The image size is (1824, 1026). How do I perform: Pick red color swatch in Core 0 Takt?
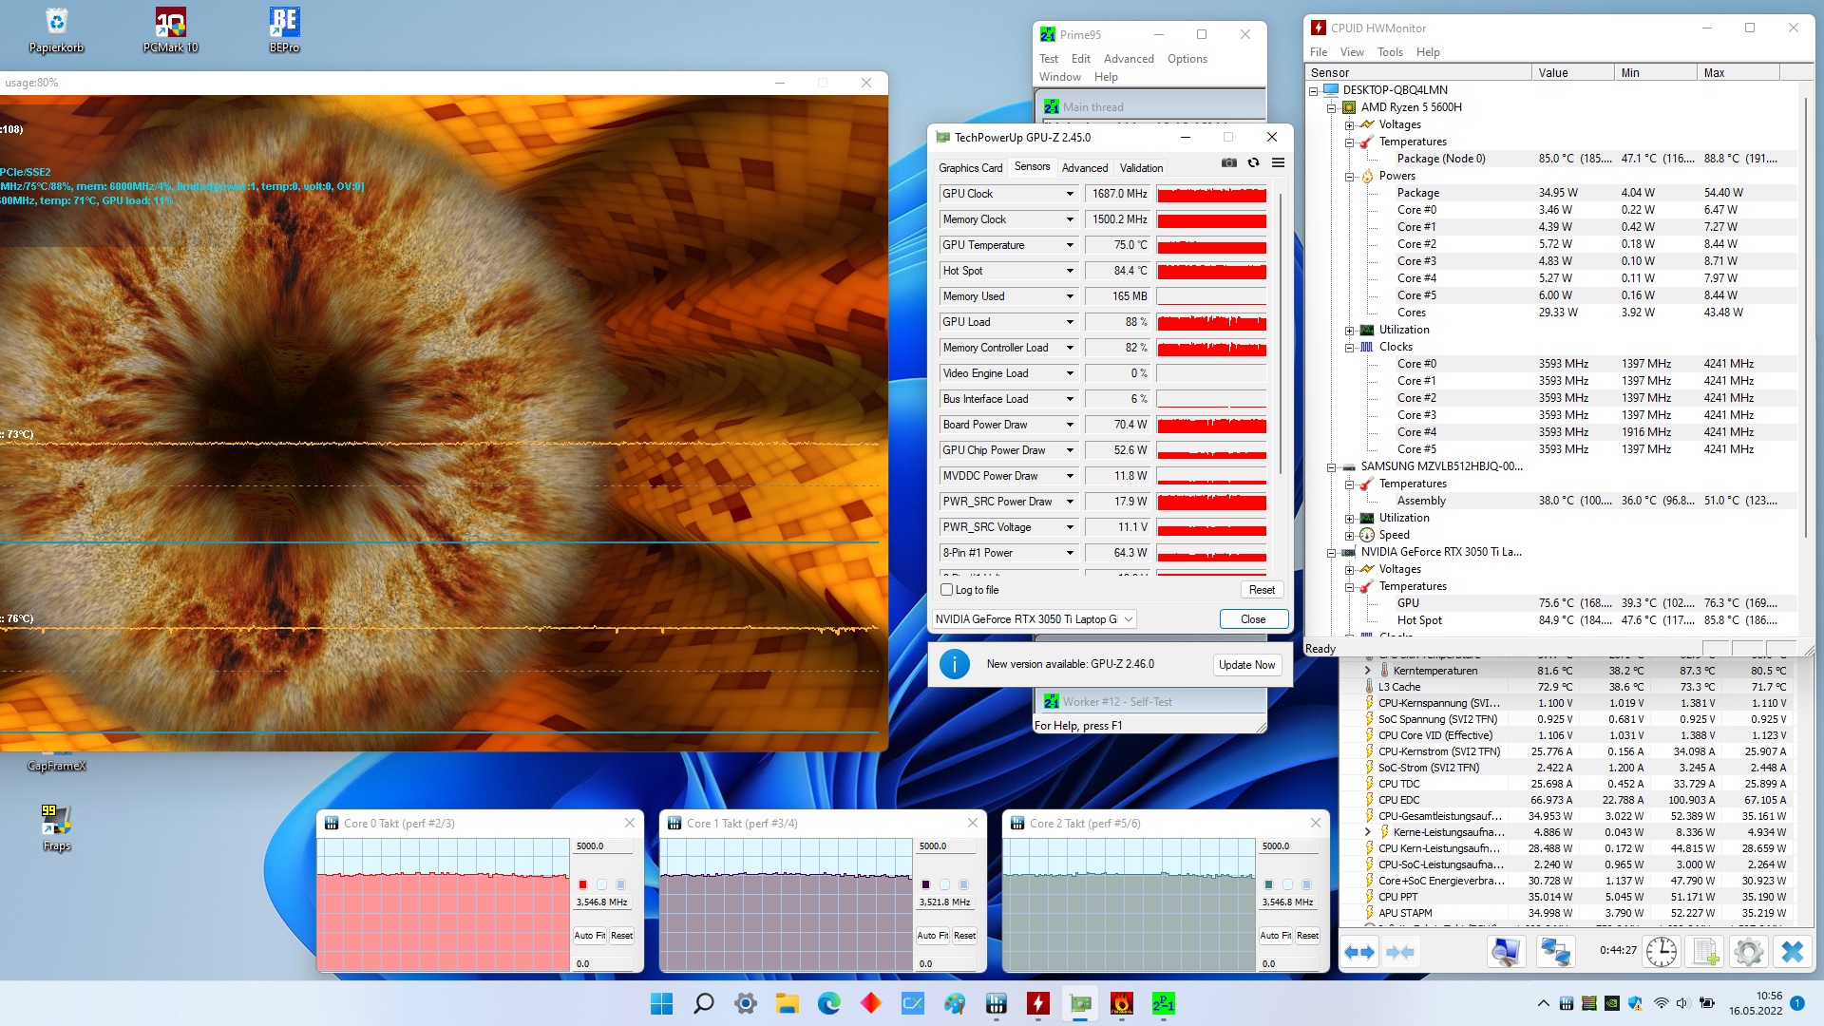point(582,884)
